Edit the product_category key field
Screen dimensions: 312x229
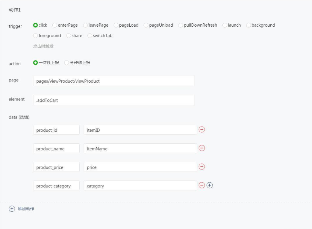[x=56, y=186]
